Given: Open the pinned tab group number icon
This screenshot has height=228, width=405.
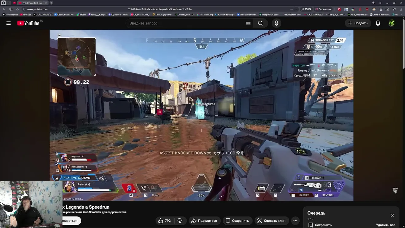Looking at the screenshot, I should (3, 3).
